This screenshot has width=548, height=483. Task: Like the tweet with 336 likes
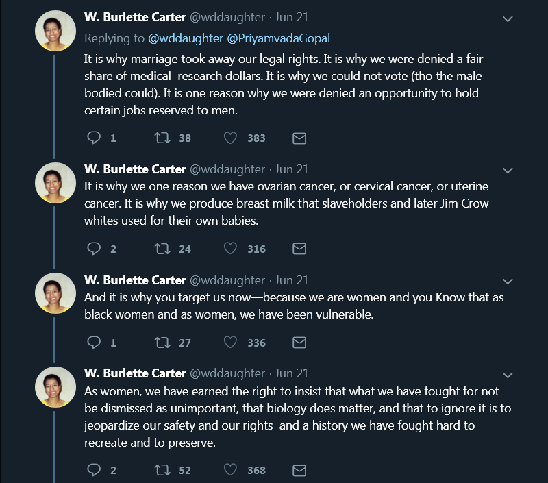[x=231, y=343]
